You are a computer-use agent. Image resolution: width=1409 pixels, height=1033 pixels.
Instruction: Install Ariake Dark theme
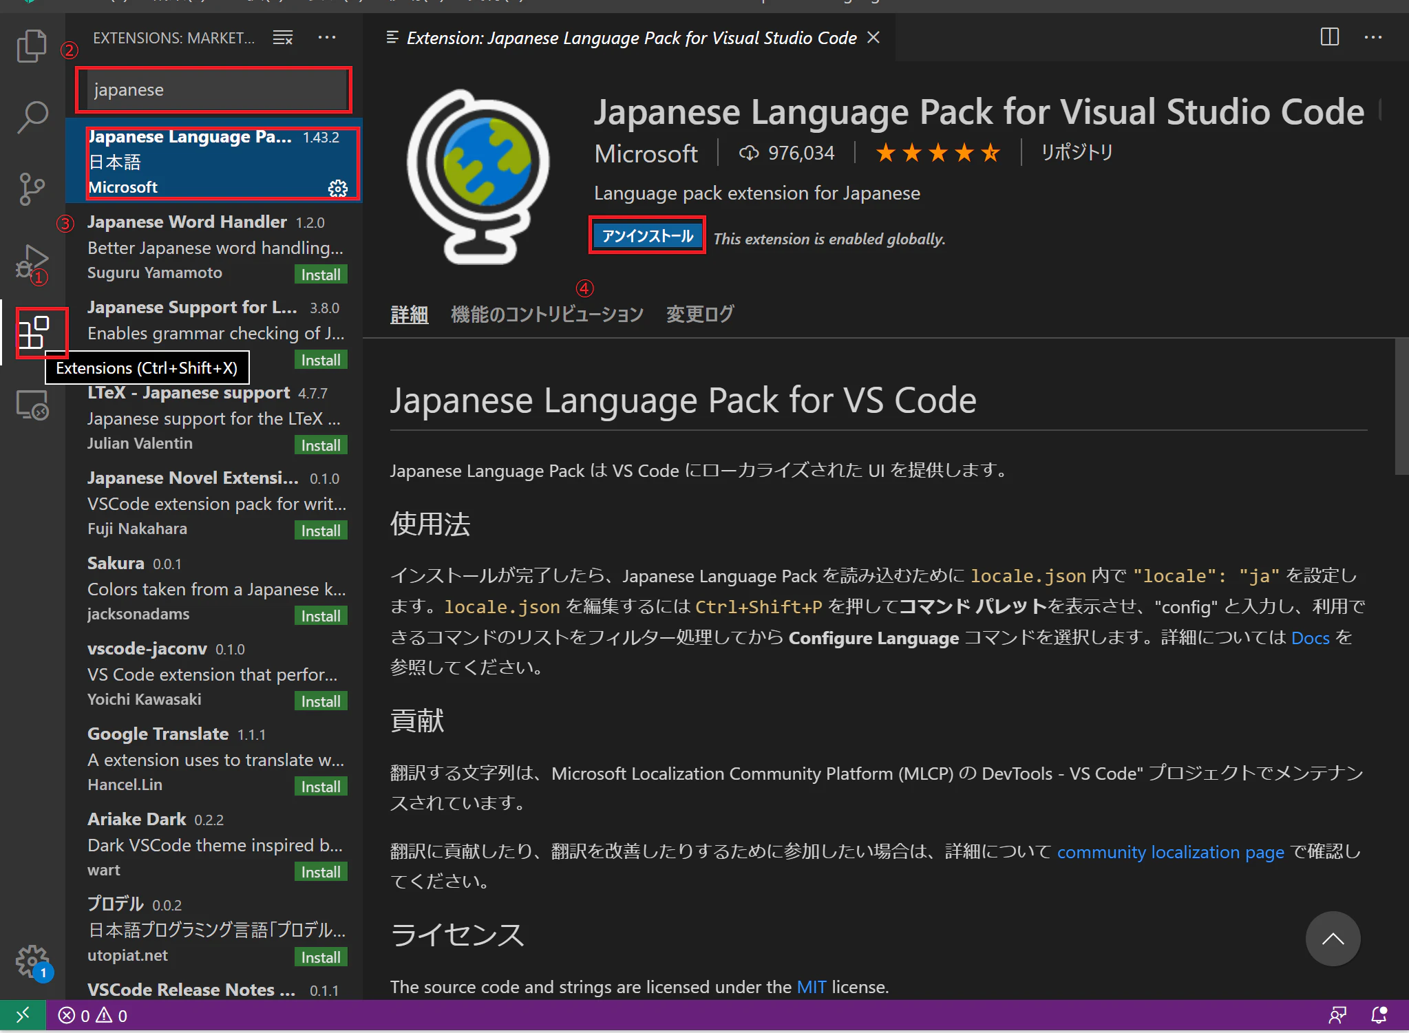[321, 872]
